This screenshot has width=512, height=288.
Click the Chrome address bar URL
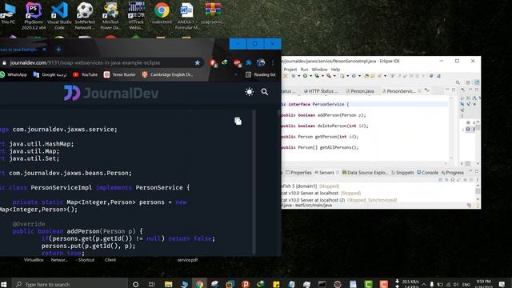coord(85,62)
